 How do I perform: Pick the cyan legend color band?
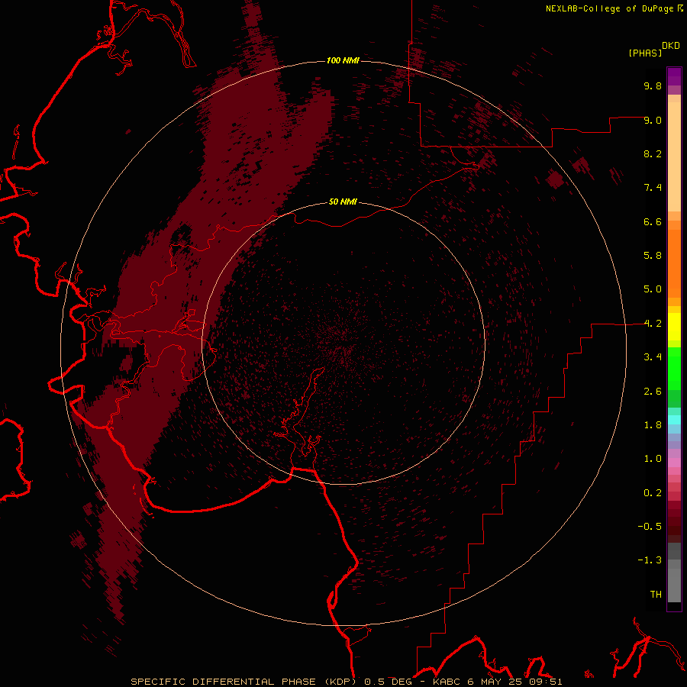pyautogui.click(x=674, y=420)
